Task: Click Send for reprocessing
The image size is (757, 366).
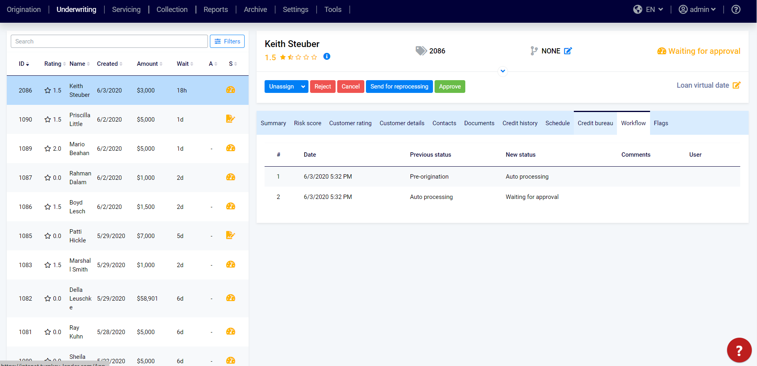Action: point(399,87)
